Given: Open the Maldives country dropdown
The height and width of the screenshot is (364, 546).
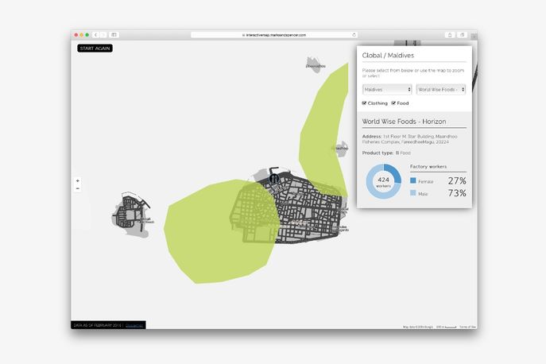Looking at the screenshot, I should click(386, 90).
